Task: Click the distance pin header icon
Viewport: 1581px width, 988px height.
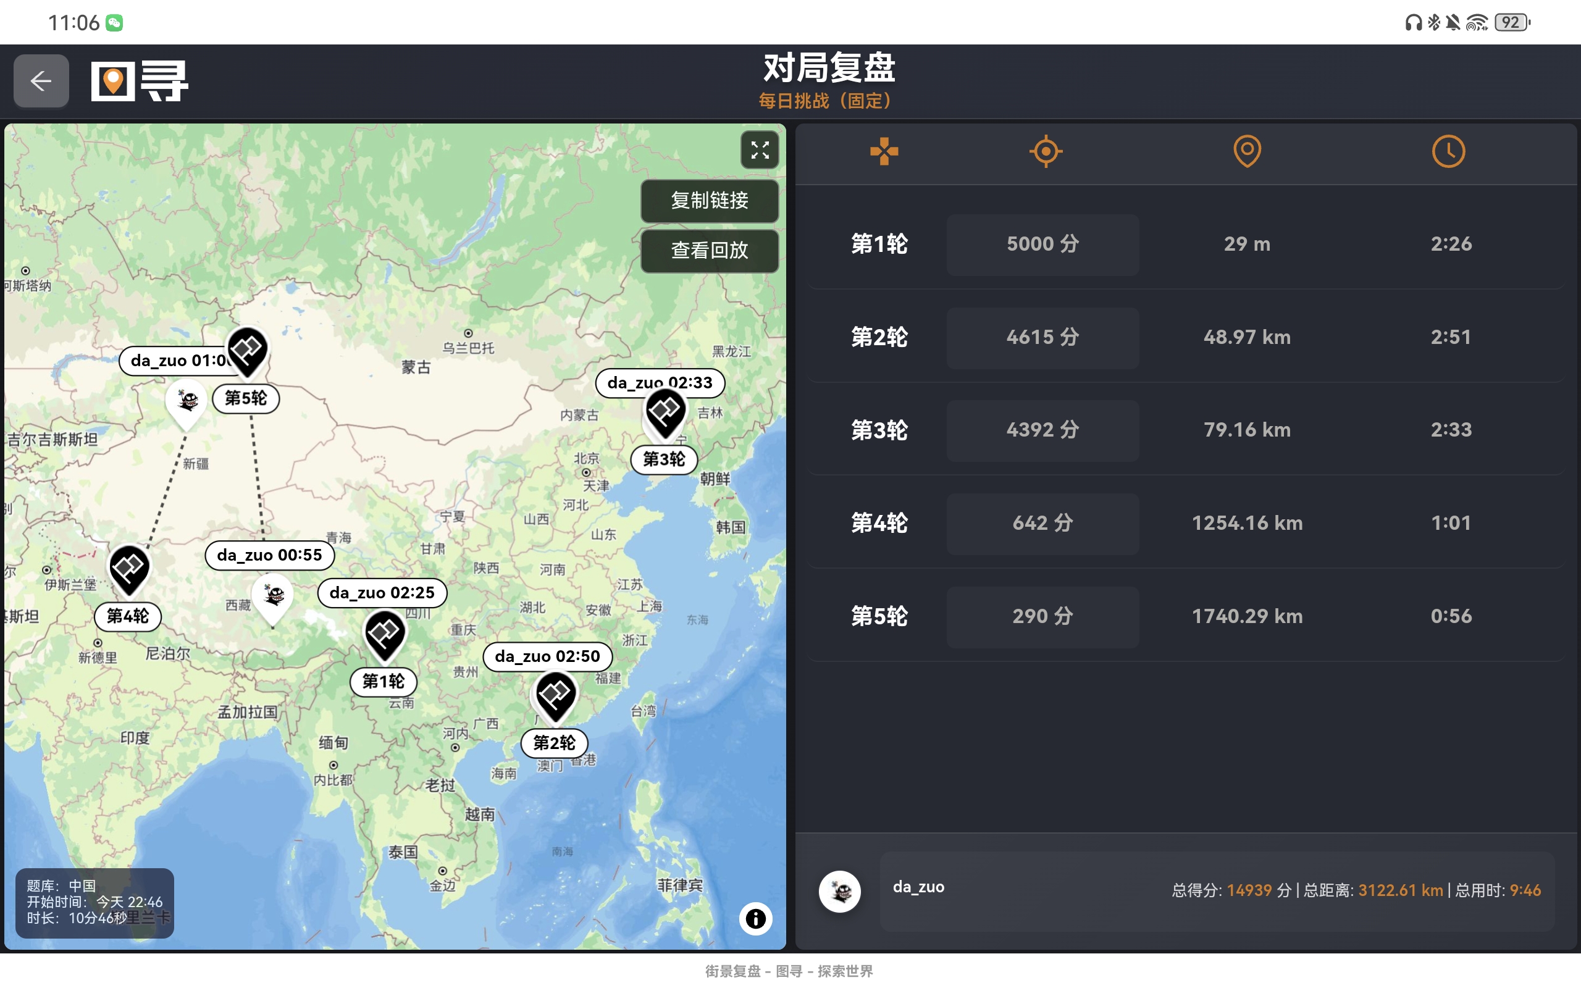Action: pos(1246,152)
